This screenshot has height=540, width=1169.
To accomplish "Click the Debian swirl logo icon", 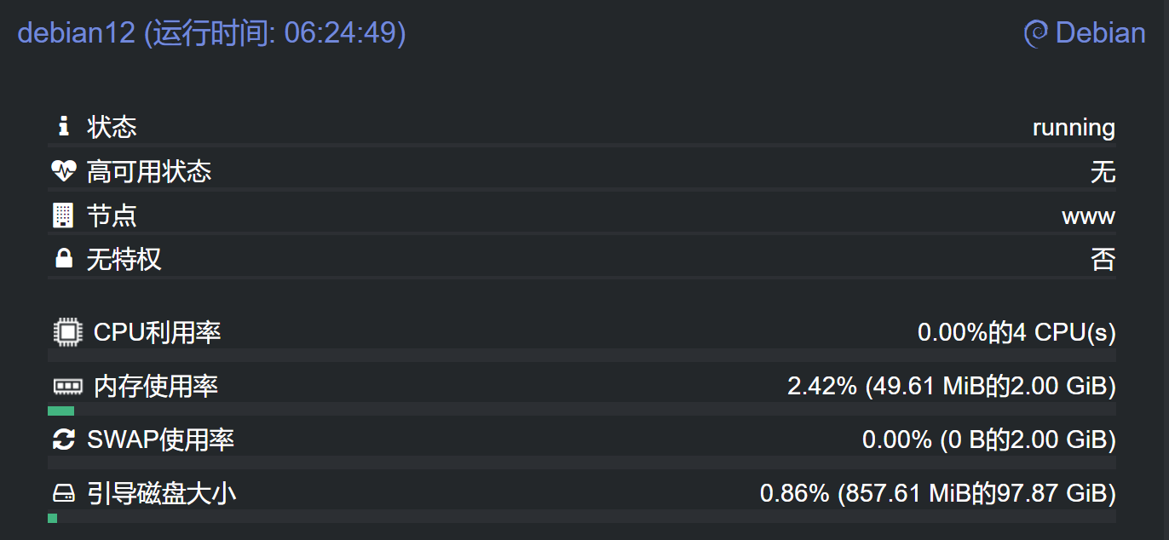I will pyautogui.click(x=1035, y=34).
